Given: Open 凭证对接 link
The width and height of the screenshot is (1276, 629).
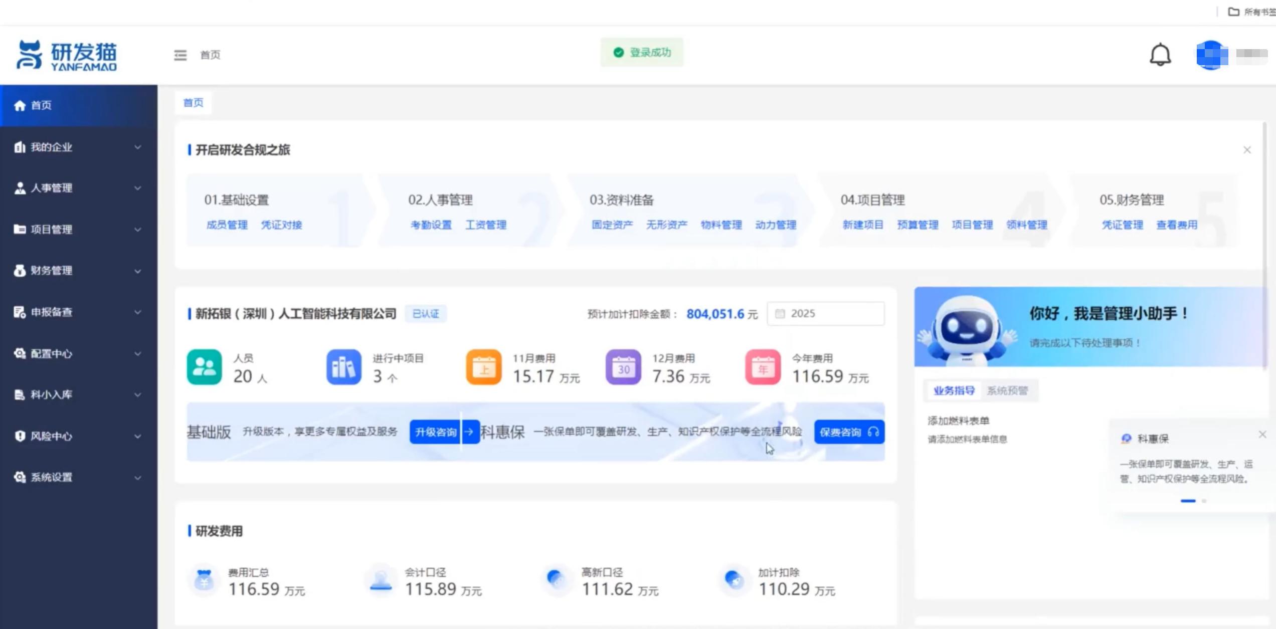Looking at the screenshot, I should [281, 225].
